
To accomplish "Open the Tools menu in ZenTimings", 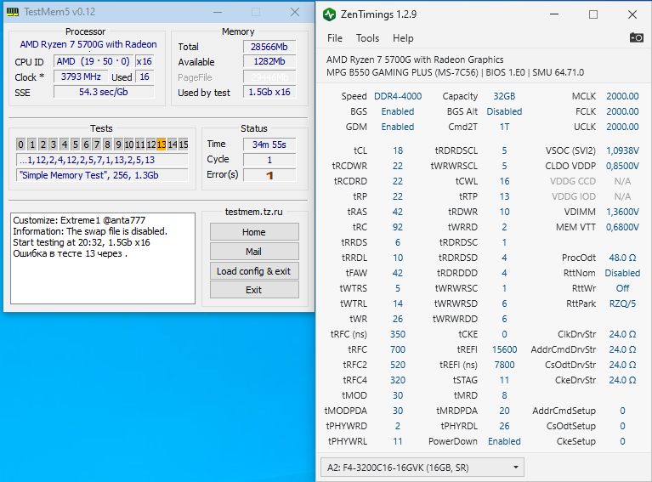I will click(367, 38).
